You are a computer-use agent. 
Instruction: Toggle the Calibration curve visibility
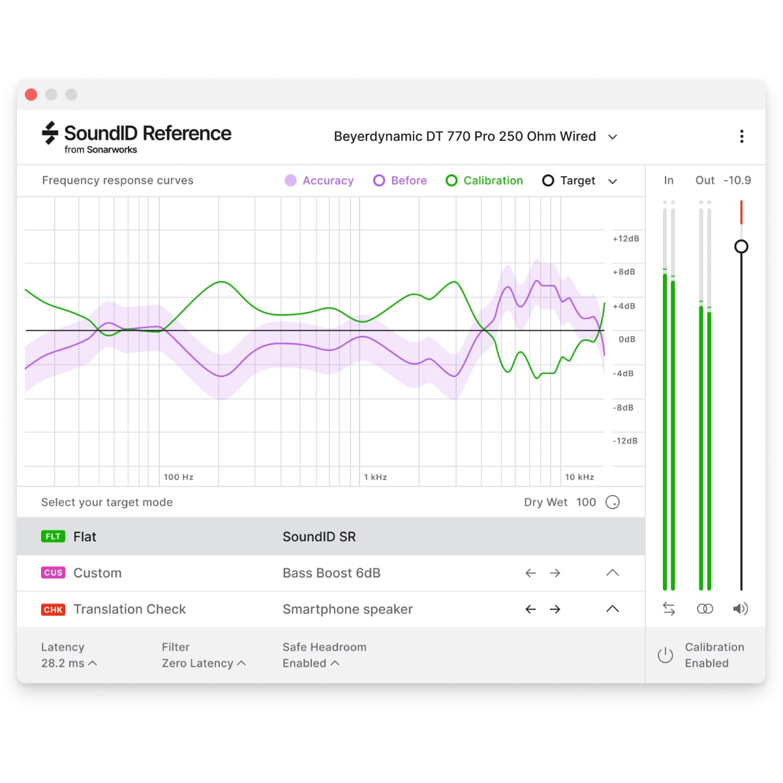click(484, 181)
